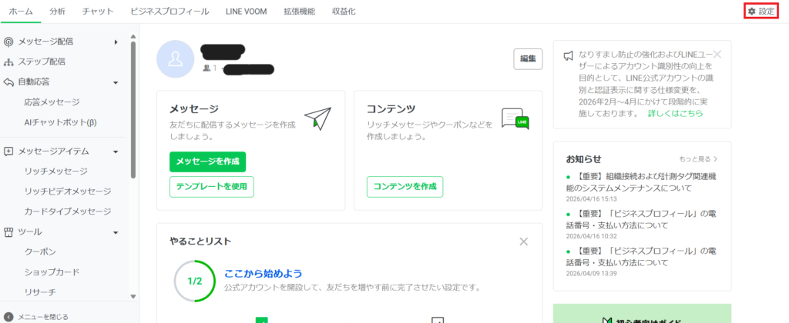This screenshot has height=323, width=789.
Task: Dismiss the impersonation notice banner
Action: 717,55
